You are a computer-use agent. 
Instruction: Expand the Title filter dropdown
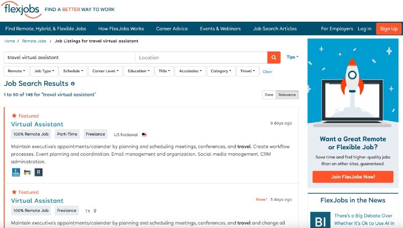pos(164,71)
